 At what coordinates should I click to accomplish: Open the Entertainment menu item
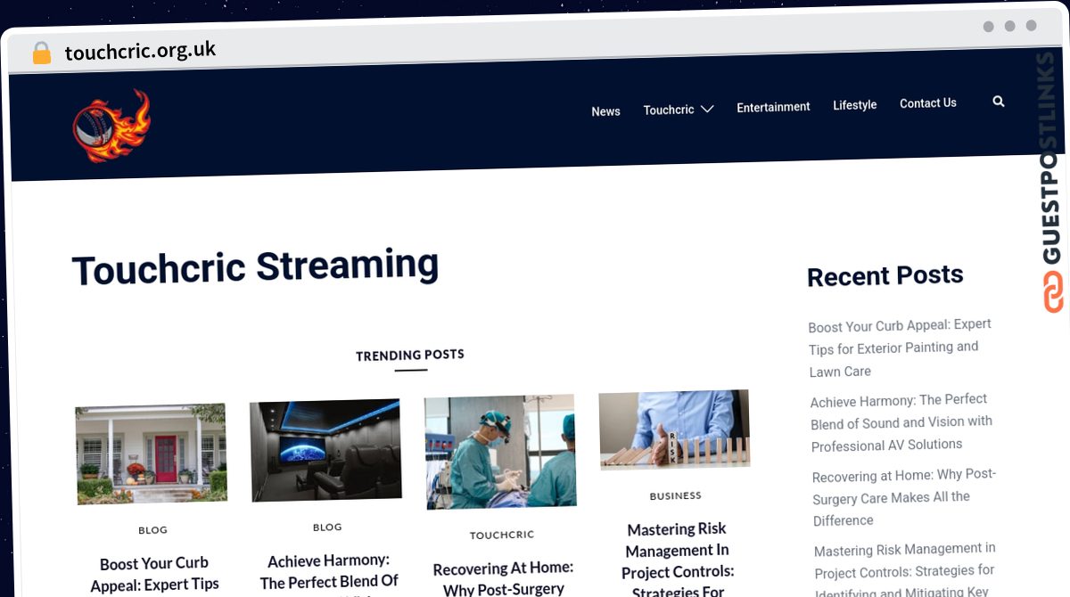click(773, 107)
